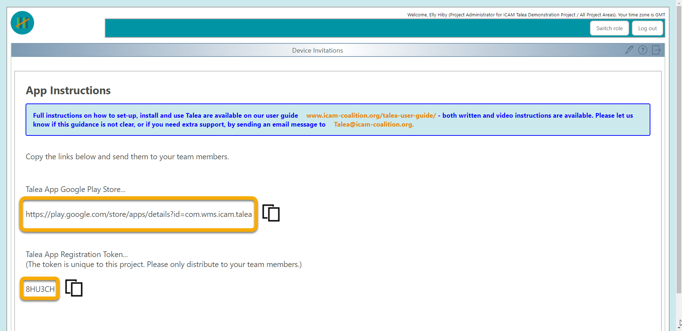Copy the registration token 8HU3CH
682x331 pixels.
pyautogui.click(x=74, y=288)
